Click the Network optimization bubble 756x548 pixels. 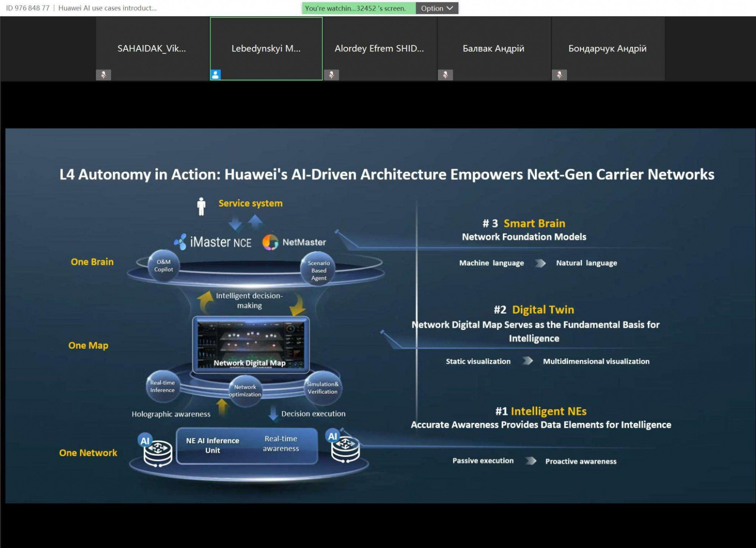pos(245,391)
